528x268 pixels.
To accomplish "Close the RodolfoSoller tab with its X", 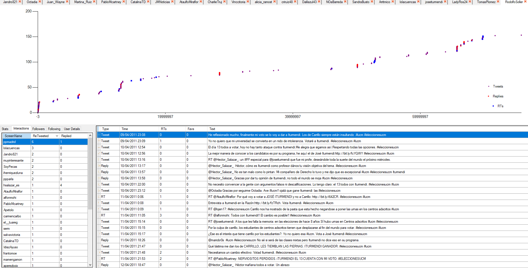I will pos(525,2).
